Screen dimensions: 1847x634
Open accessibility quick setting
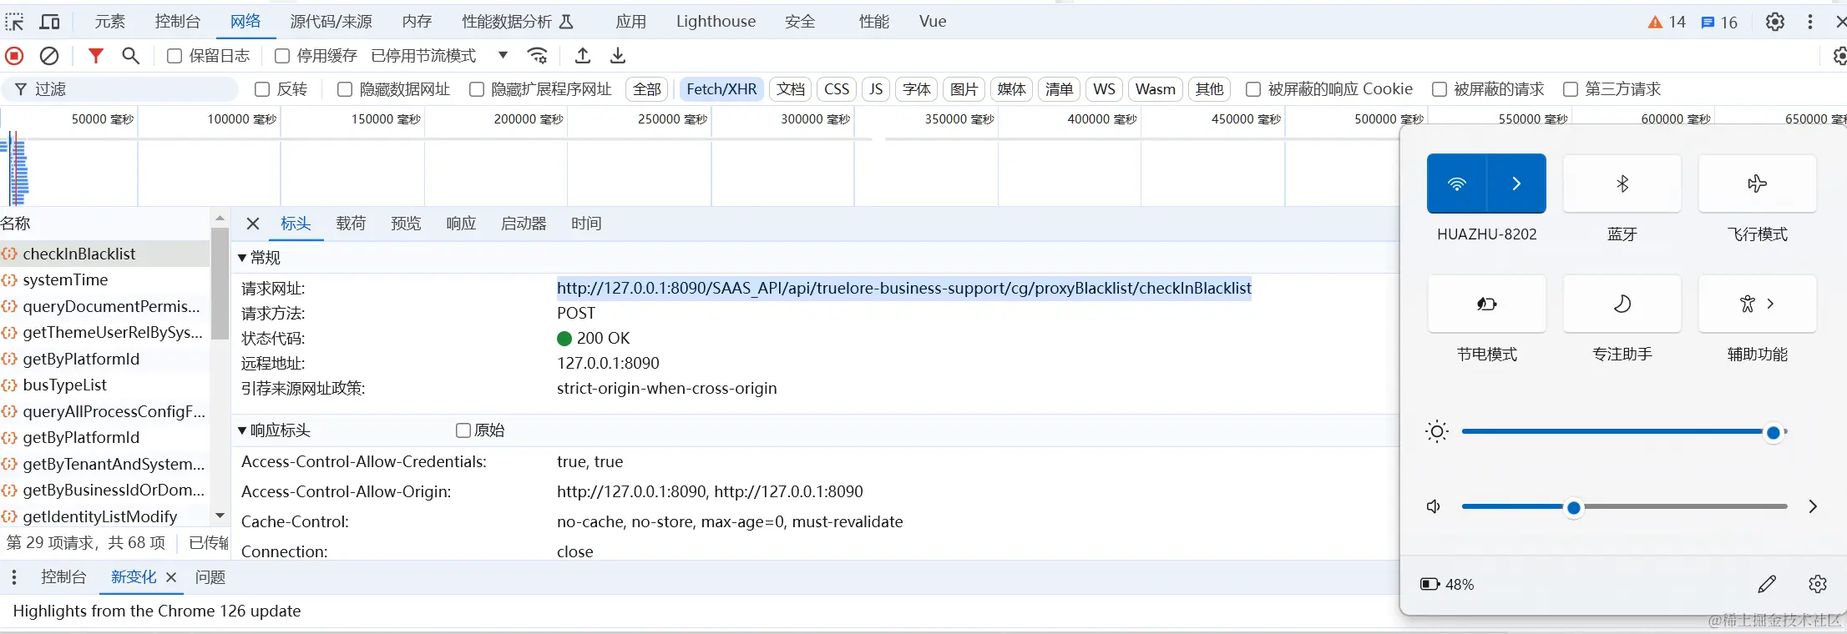pyautogui.click(x=1758, y=304)
